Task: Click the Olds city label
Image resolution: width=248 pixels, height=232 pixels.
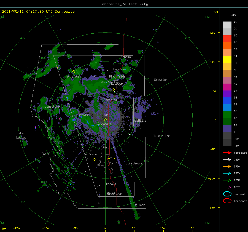Action: point(105,115)
